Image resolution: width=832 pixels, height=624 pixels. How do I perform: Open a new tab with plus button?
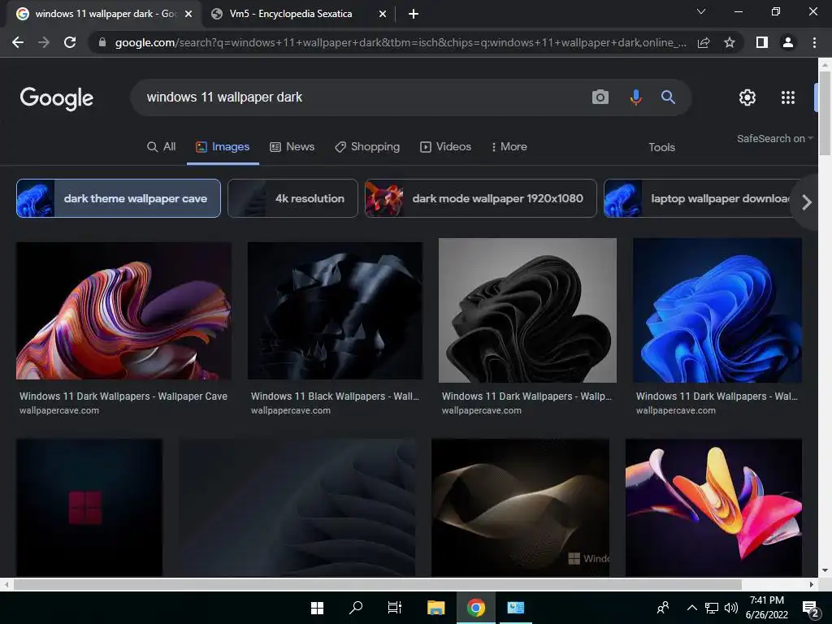pos(414,14)
